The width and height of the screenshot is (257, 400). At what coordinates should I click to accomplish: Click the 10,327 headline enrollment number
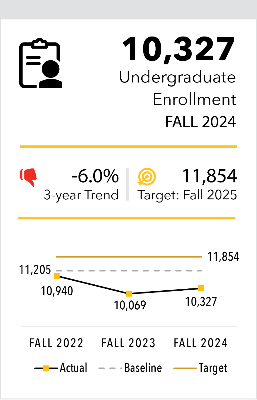[178, 50]
